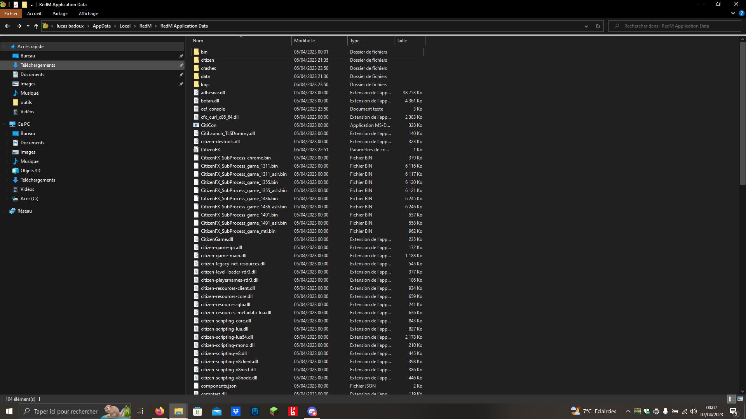Select the adhesive.dll file icon
This screenshot has height=419, width=746.
[x=196, y=92]
